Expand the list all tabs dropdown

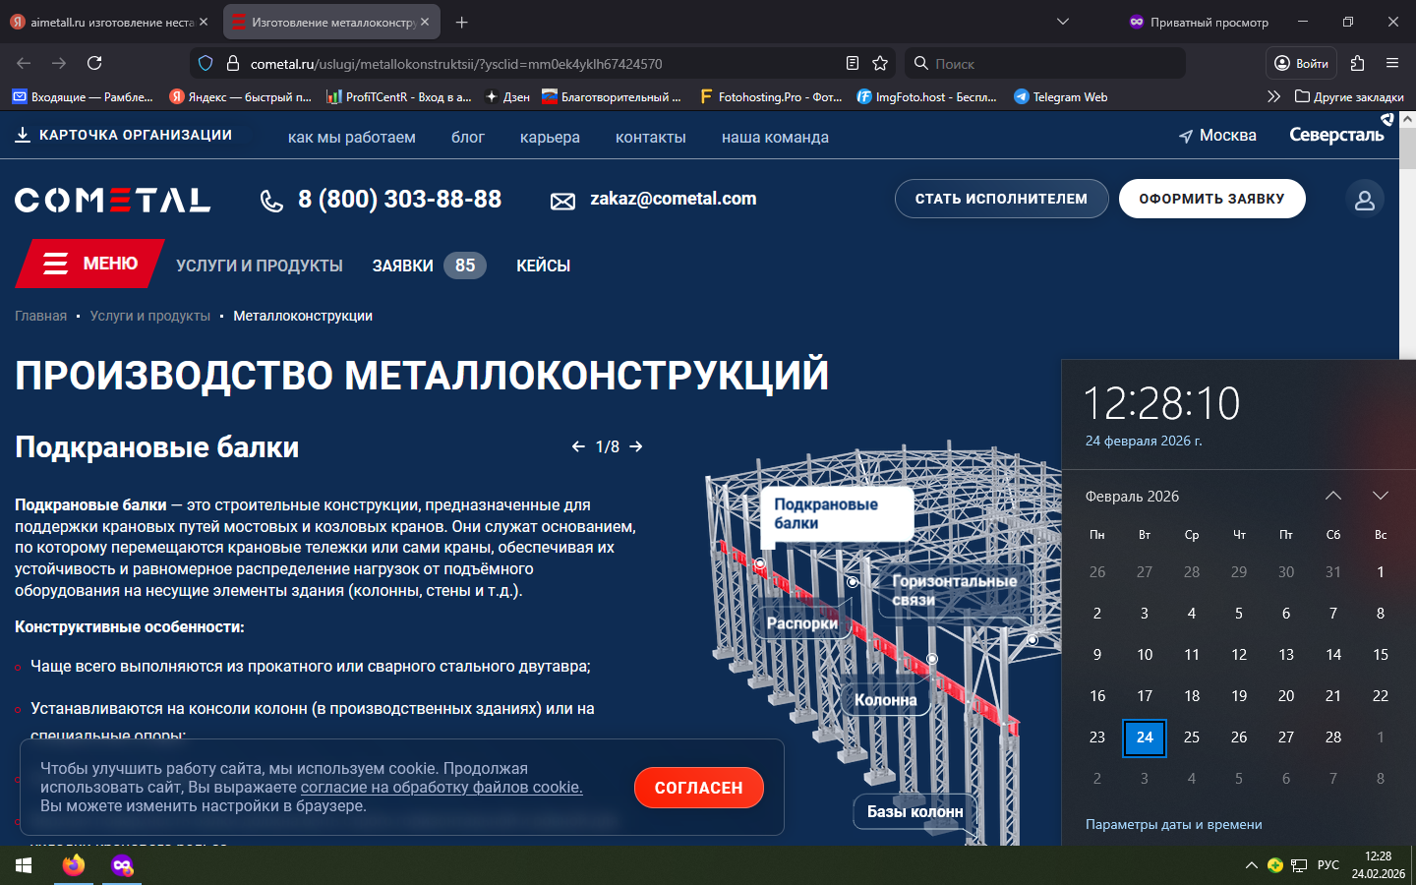[x=1062, y=22]
